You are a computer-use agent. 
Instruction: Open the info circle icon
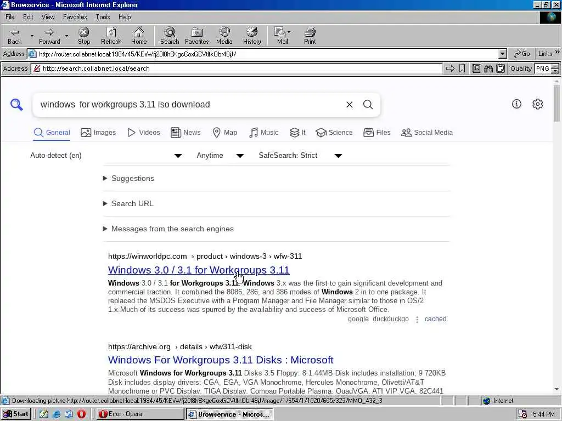(516, 104)
